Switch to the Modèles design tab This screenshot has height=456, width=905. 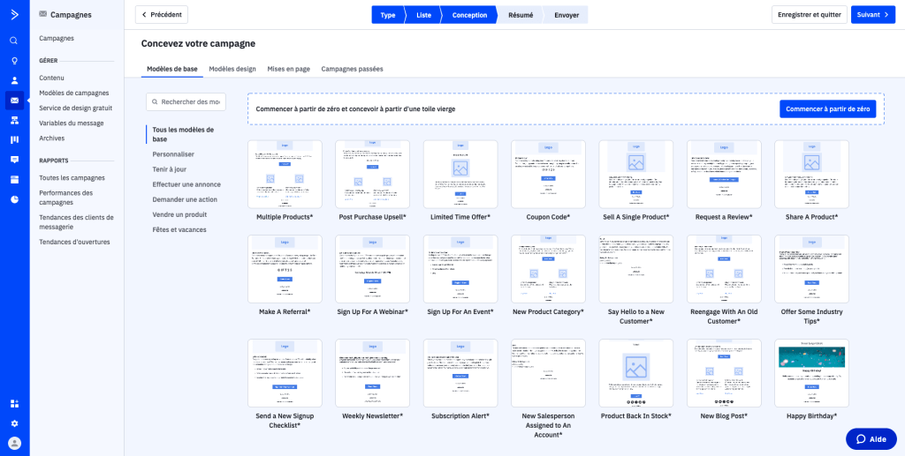(x=232, y=69)
